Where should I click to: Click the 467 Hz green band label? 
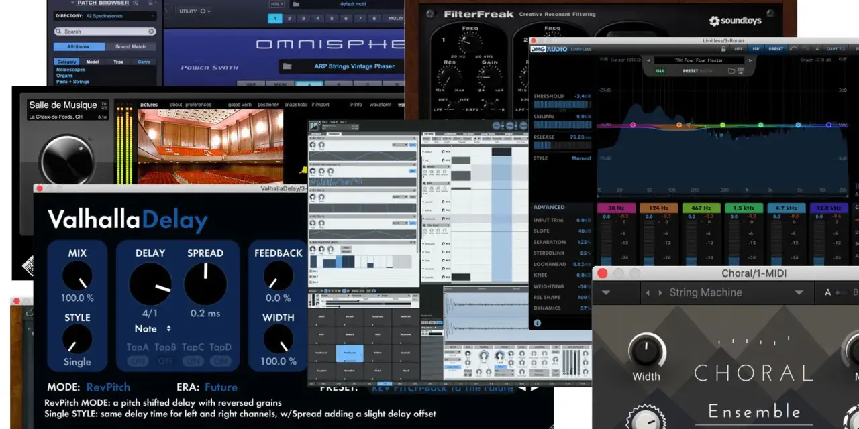point(701,208)
